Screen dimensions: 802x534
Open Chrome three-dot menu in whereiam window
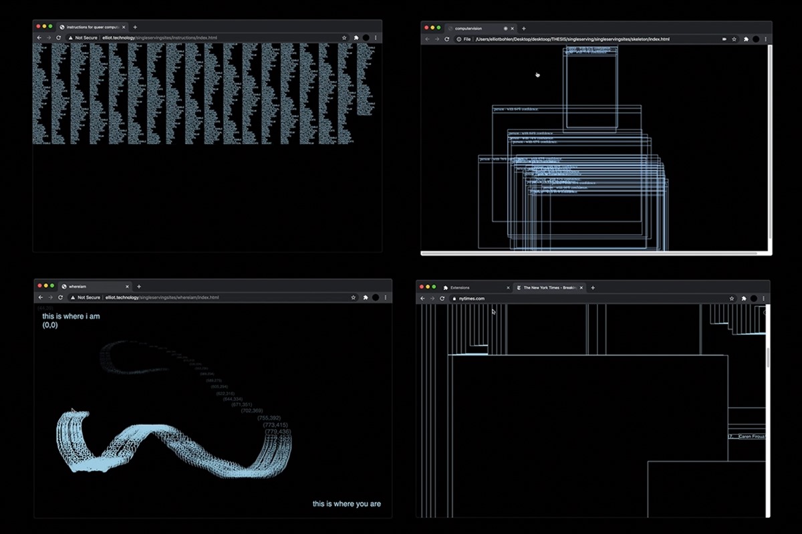(386, 297)
